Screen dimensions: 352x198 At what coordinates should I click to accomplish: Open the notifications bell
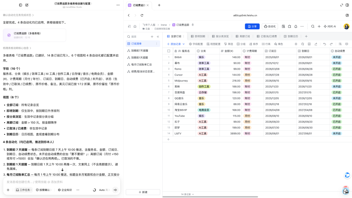click(x=296, y=26)
